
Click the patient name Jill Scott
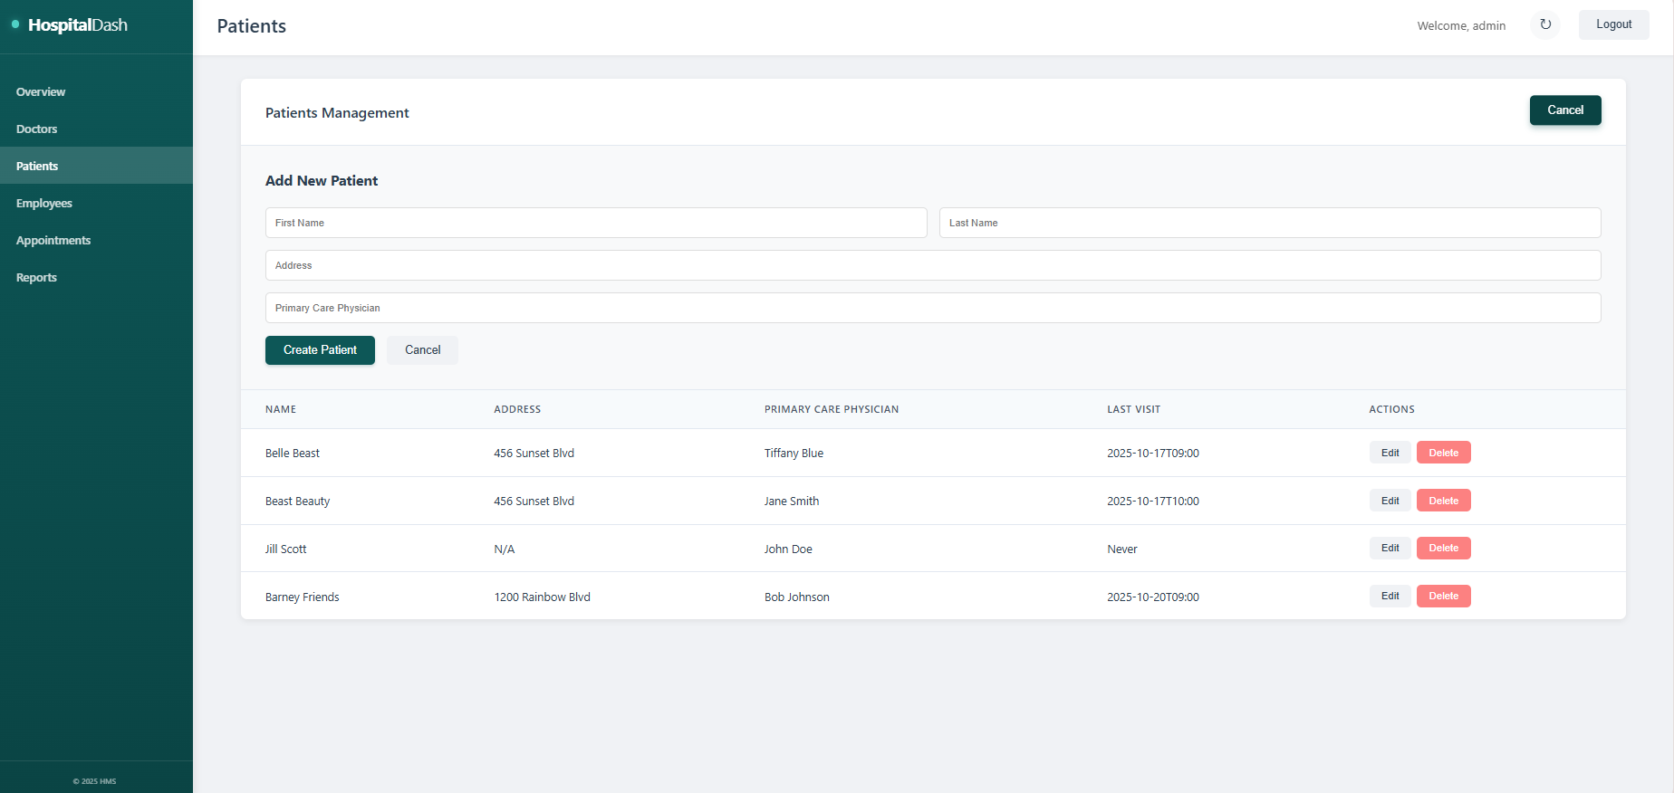coord(285,549)
